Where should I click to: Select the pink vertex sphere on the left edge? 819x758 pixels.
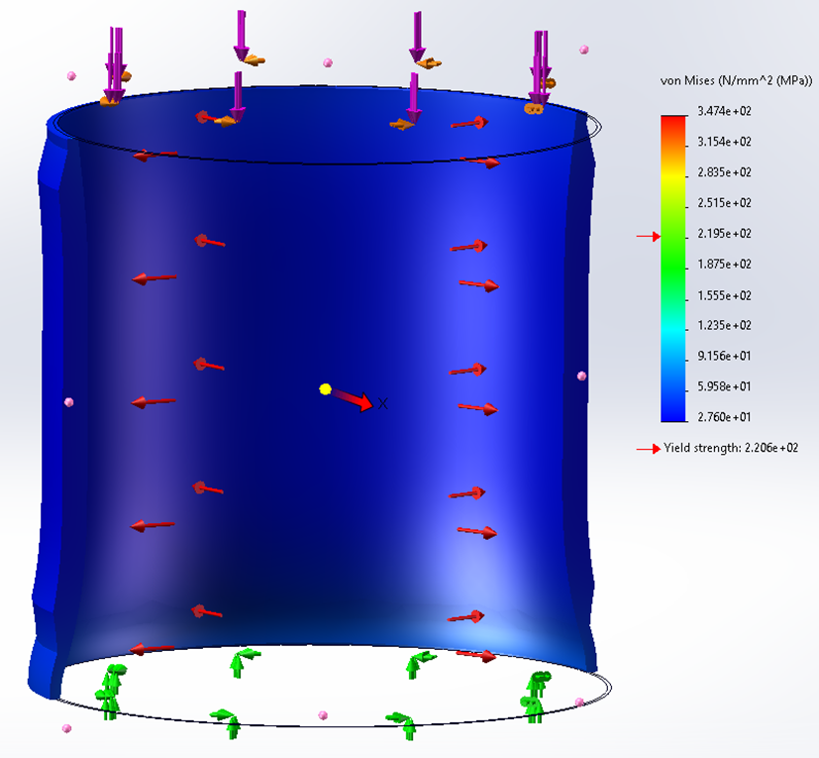pyautogui.click(x=67, y=400)
